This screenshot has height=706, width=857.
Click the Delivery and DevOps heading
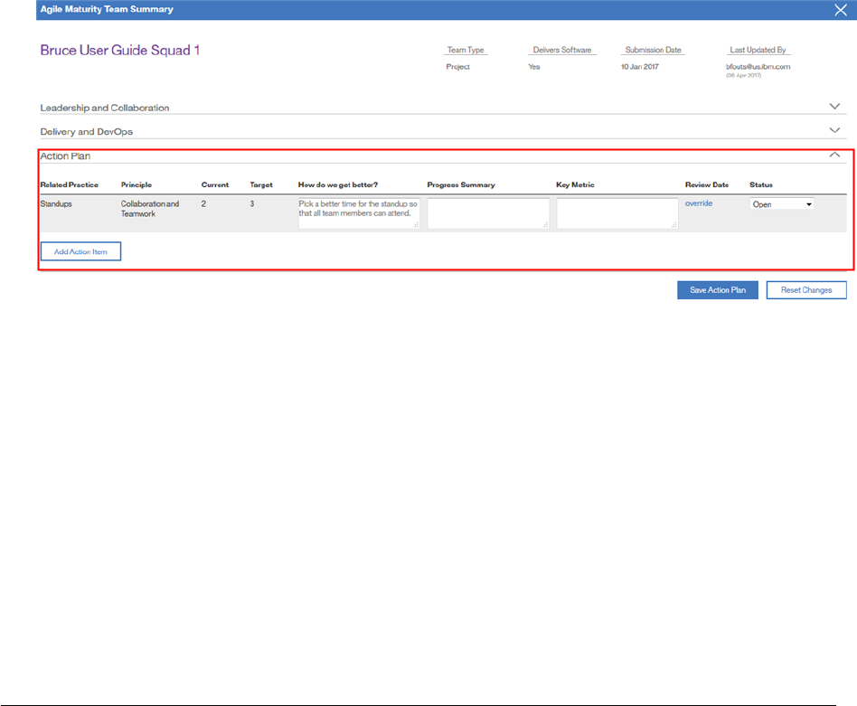pos(87,132)
